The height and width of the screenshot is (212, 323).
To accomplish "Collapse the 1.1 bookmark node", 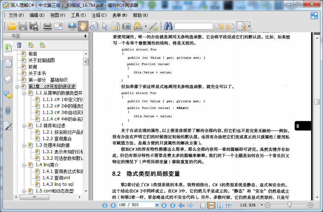I will (24, 93).
